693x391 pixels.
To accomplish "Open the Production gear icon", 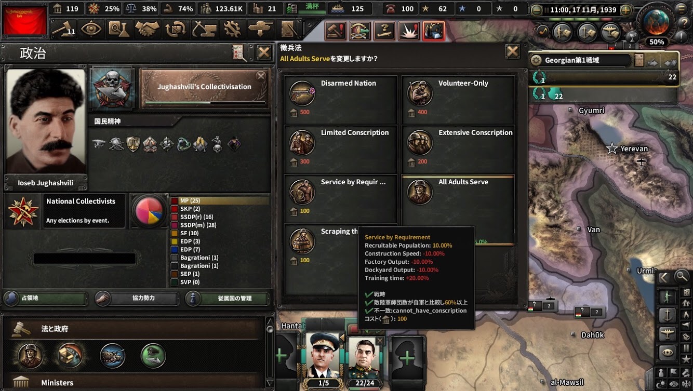I will pos(232,29).
